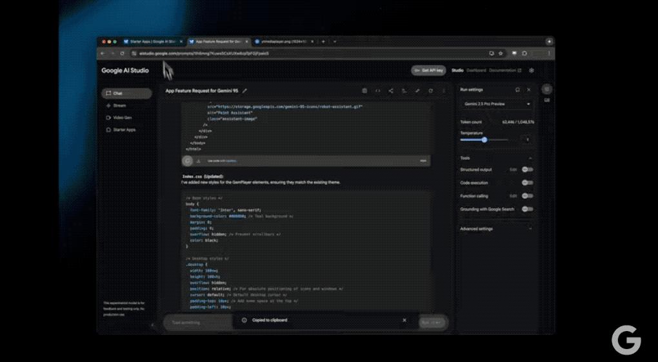Click the #008080 color swatch in CSS

(237, 216)
